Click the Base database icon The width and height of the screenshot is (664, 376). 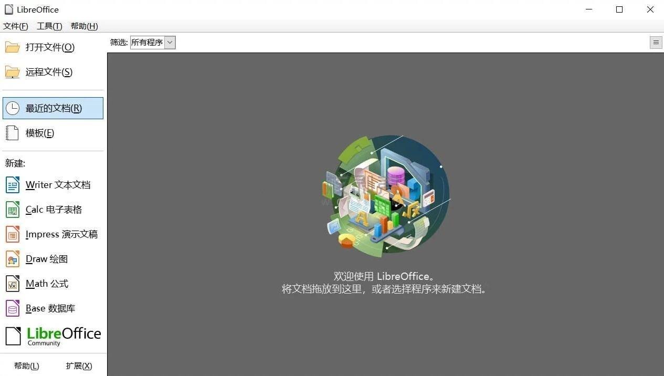pos(13,308)
